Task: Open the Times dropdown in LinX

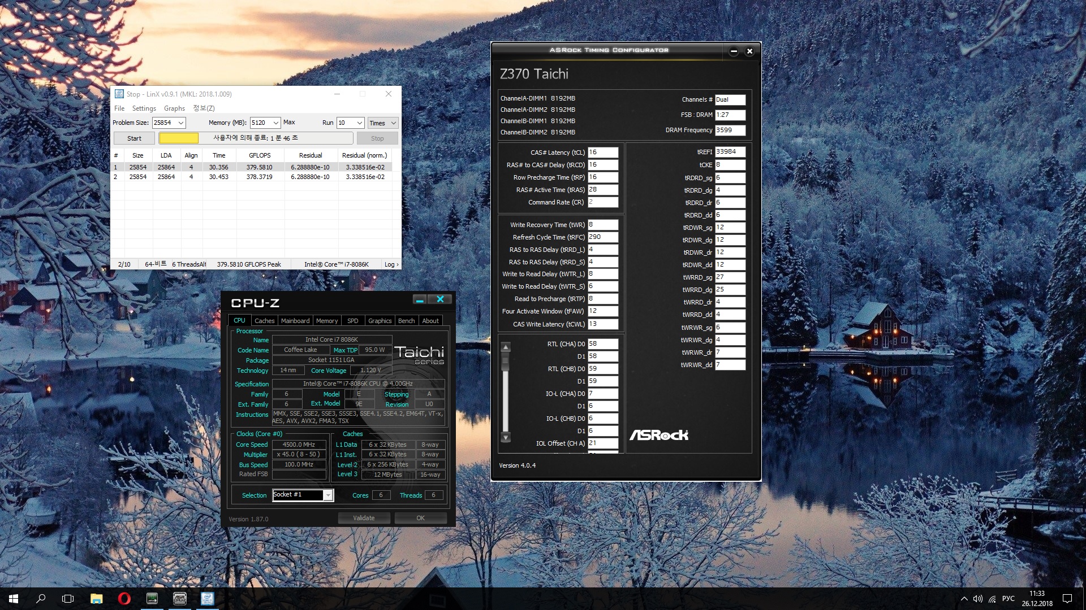Action: coord(383,123)
